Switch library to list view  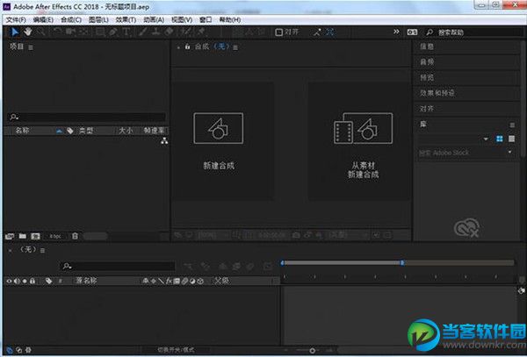pos(511,139)
